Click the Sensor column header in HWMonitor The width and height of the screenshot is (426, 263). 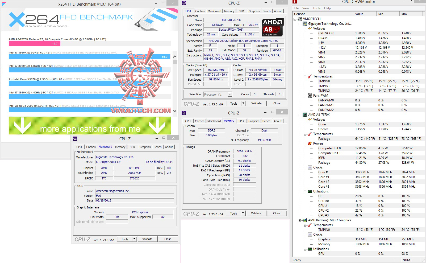click(x=323, y=14)
